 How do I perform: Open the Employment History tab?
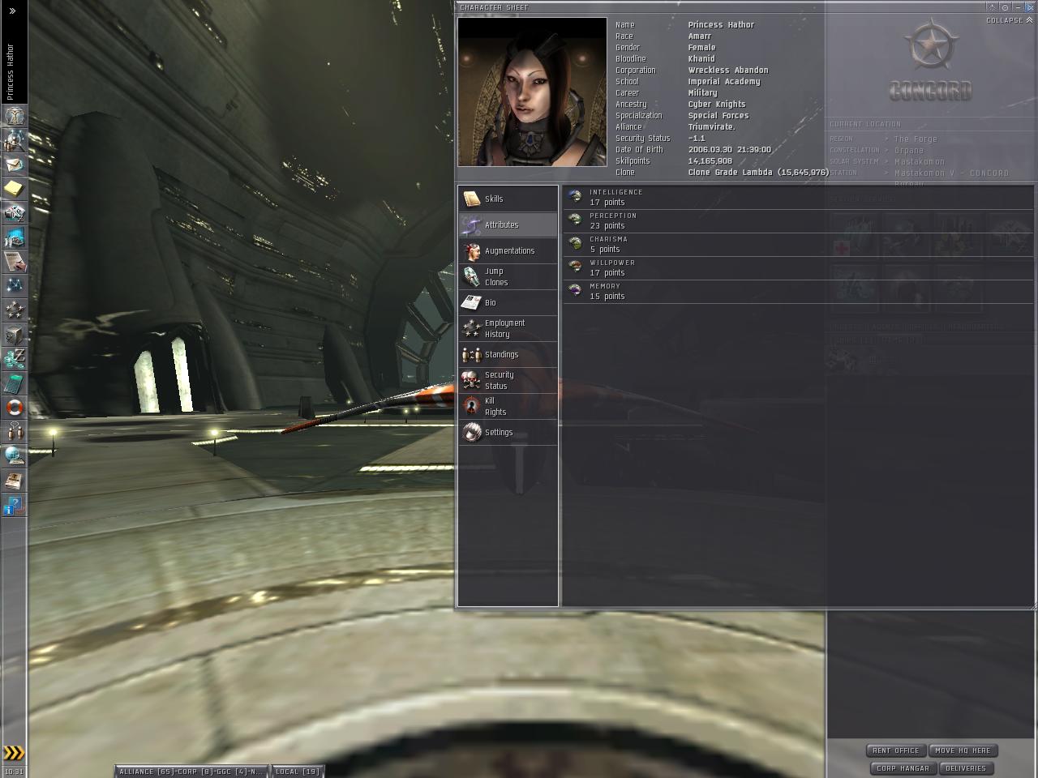click(x=508, y=328)
